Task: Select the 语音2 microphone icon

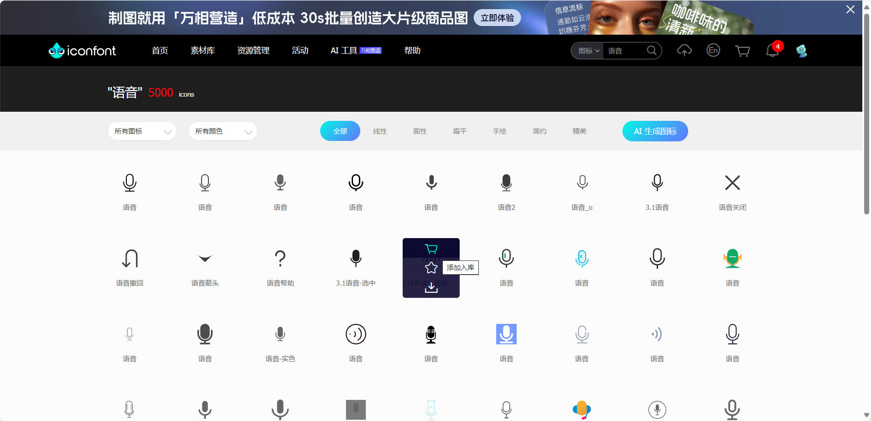Action: [506, 183]
